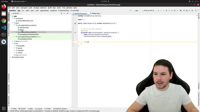200x112 pixels.
Task: Expand the java (generated) folder
Action: coord(12,41)
